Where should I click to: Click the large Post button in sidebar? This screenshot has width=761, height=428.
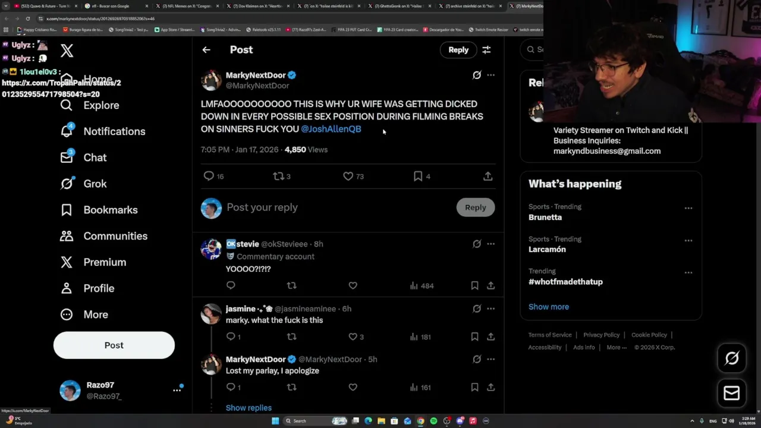(x=114, y=345)
